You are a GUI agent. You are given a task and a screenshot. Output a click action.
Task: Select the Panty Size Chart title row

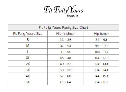point(64,27)
